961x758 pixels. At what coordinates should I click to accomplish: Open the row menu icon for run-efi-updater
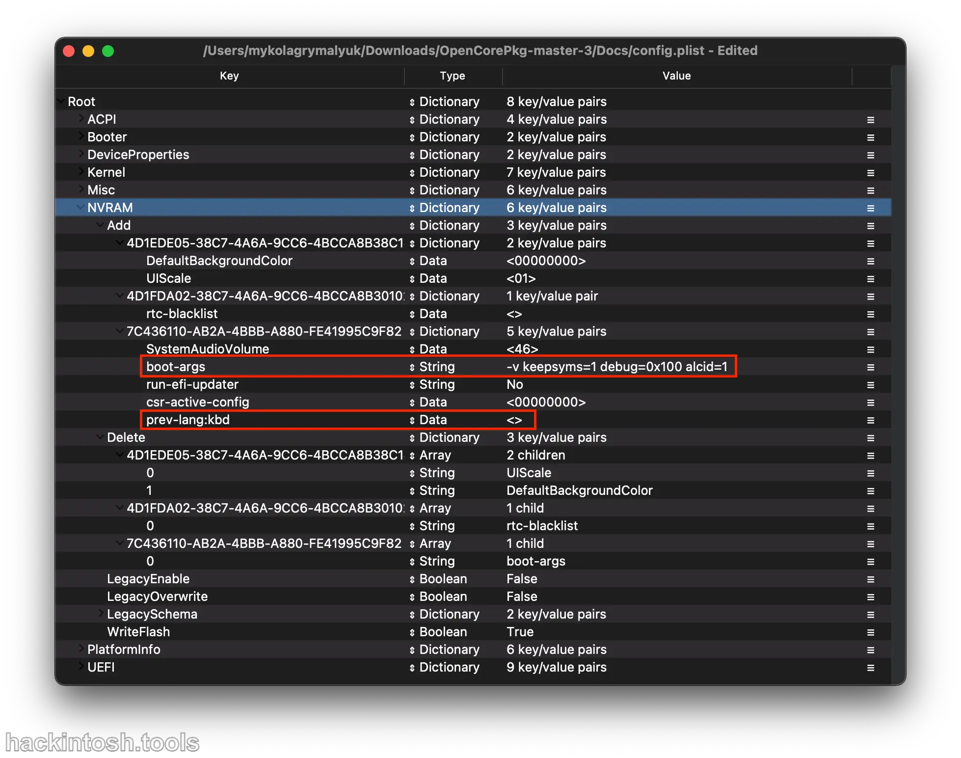pyautogui.click(x=870, y=385)
